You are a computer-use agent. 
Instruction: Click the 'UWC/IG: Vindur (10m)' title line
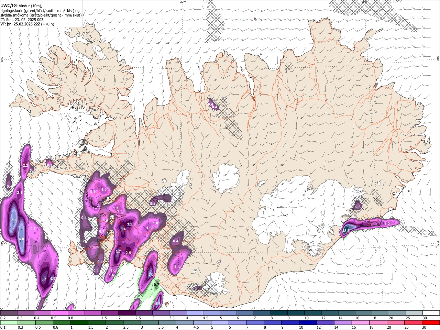click(21, 5)
